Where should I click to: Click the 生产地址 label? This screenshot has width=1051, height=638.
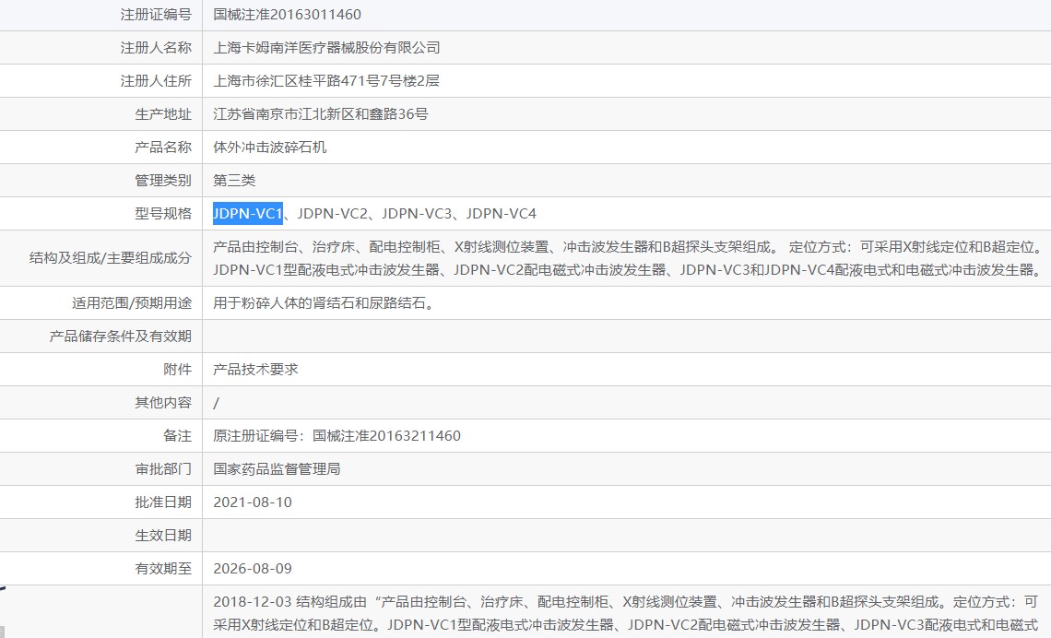click(x=163, y=114)
